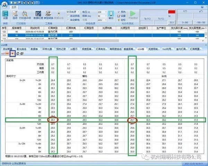Open the 选项 options tool
The height and width of the screenshot is (166, 208).
15,14
